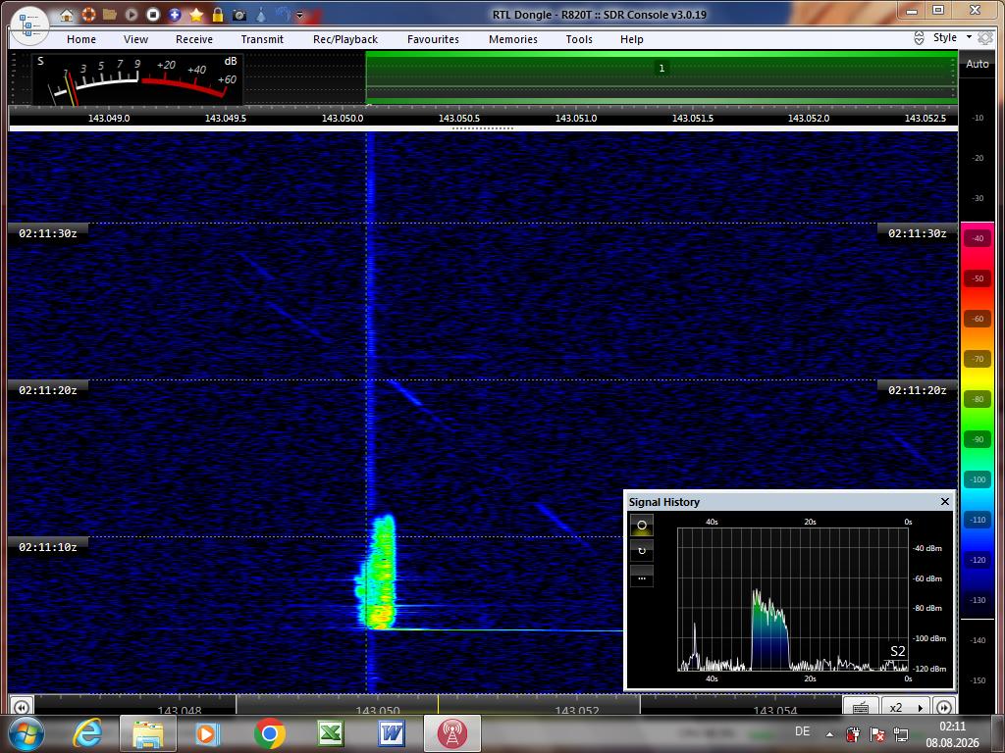
Task: Close the Signal History panel
Action: pos(945,501)
